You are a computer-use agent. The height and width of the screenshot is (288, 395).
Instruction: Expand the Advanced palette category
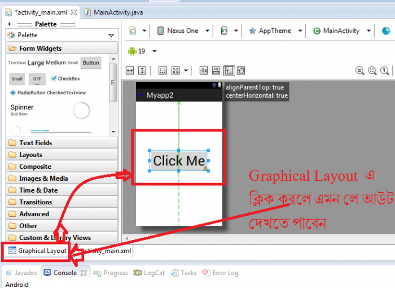pyautogui.click(x=62, y=214)
